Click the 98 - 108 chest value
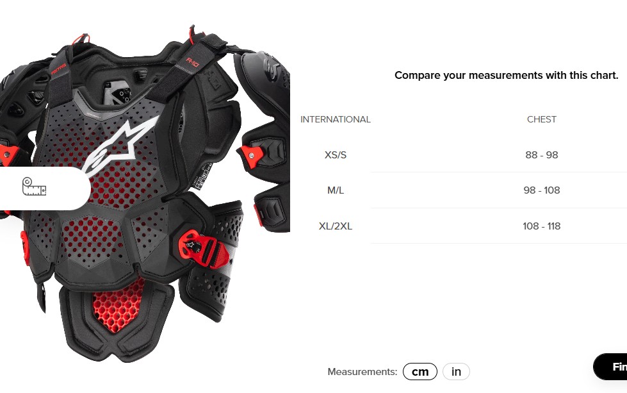The width and height of the screenshot is (627, 393). pyautogui.click(x=541, y=190)
